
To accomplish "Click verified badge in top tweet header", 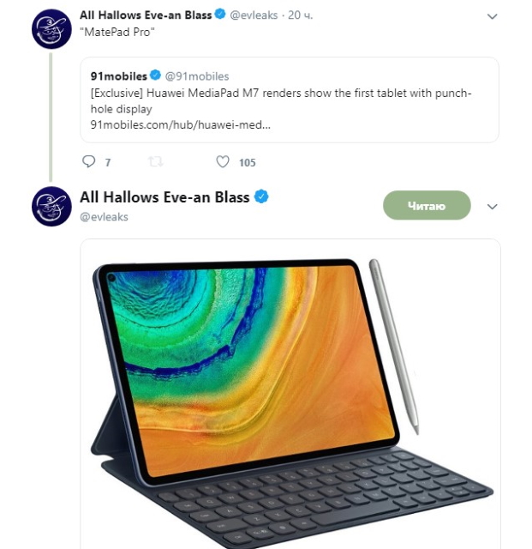I will [x=220, y=14].
